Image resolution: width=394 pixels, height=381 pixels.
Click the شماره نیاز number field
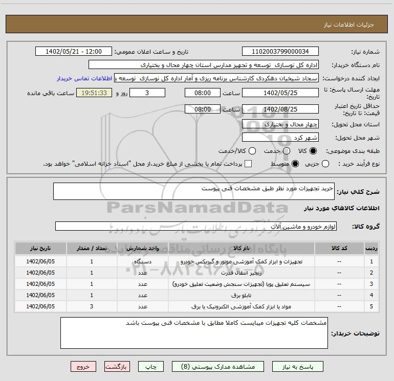[x=280, y=52]
